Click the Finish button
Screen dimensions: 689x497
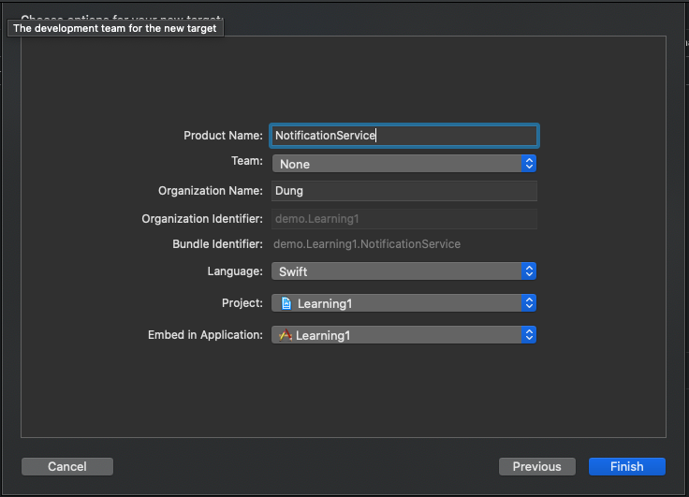(x=626, y=466)
